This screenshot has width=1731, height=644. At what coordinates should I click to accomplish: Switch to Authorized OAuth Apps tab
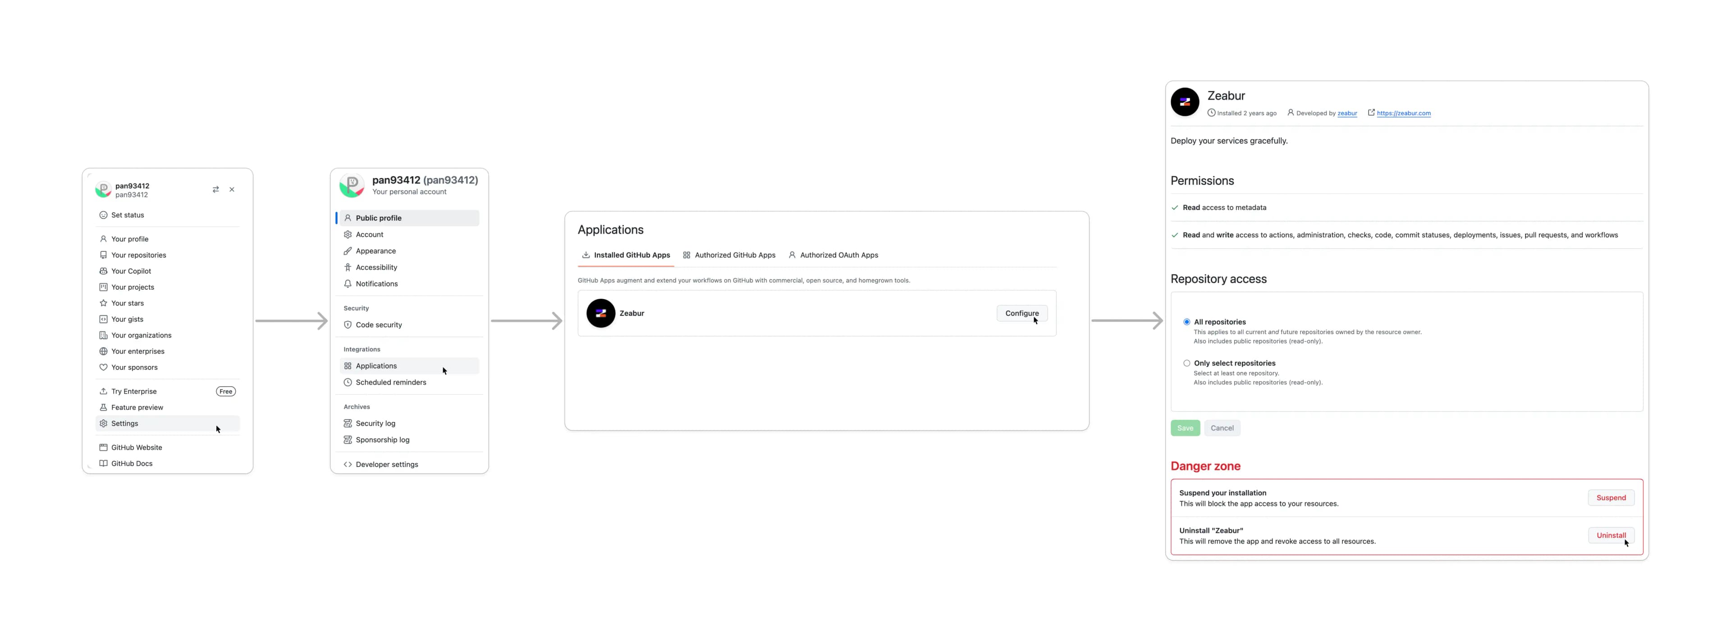coord(833,255)
